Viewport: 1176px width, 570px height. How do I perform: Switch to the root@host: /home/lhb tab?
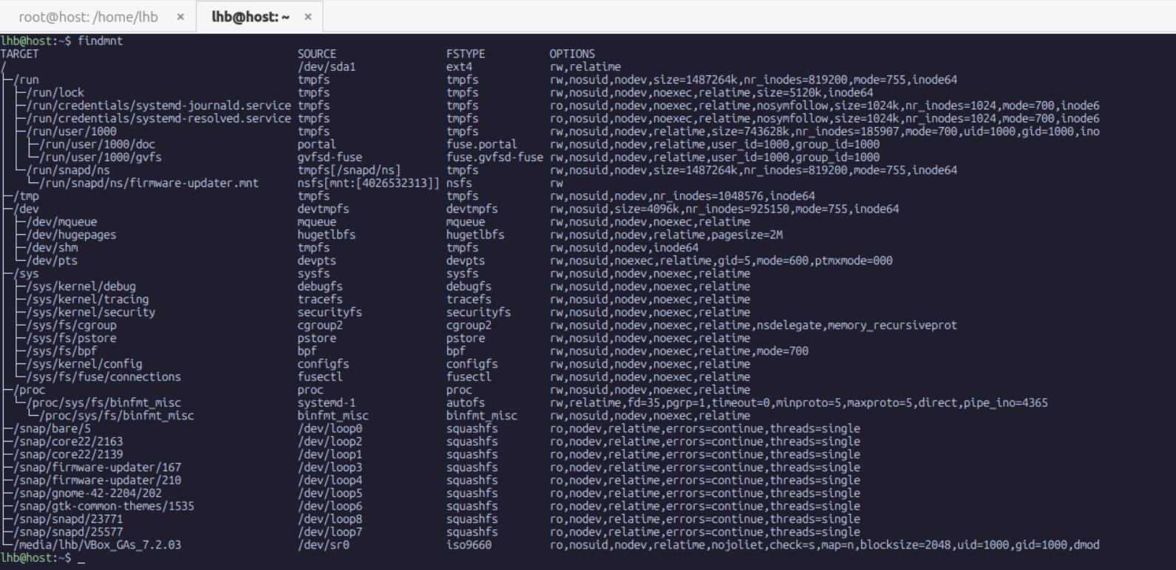pos(88,16)
